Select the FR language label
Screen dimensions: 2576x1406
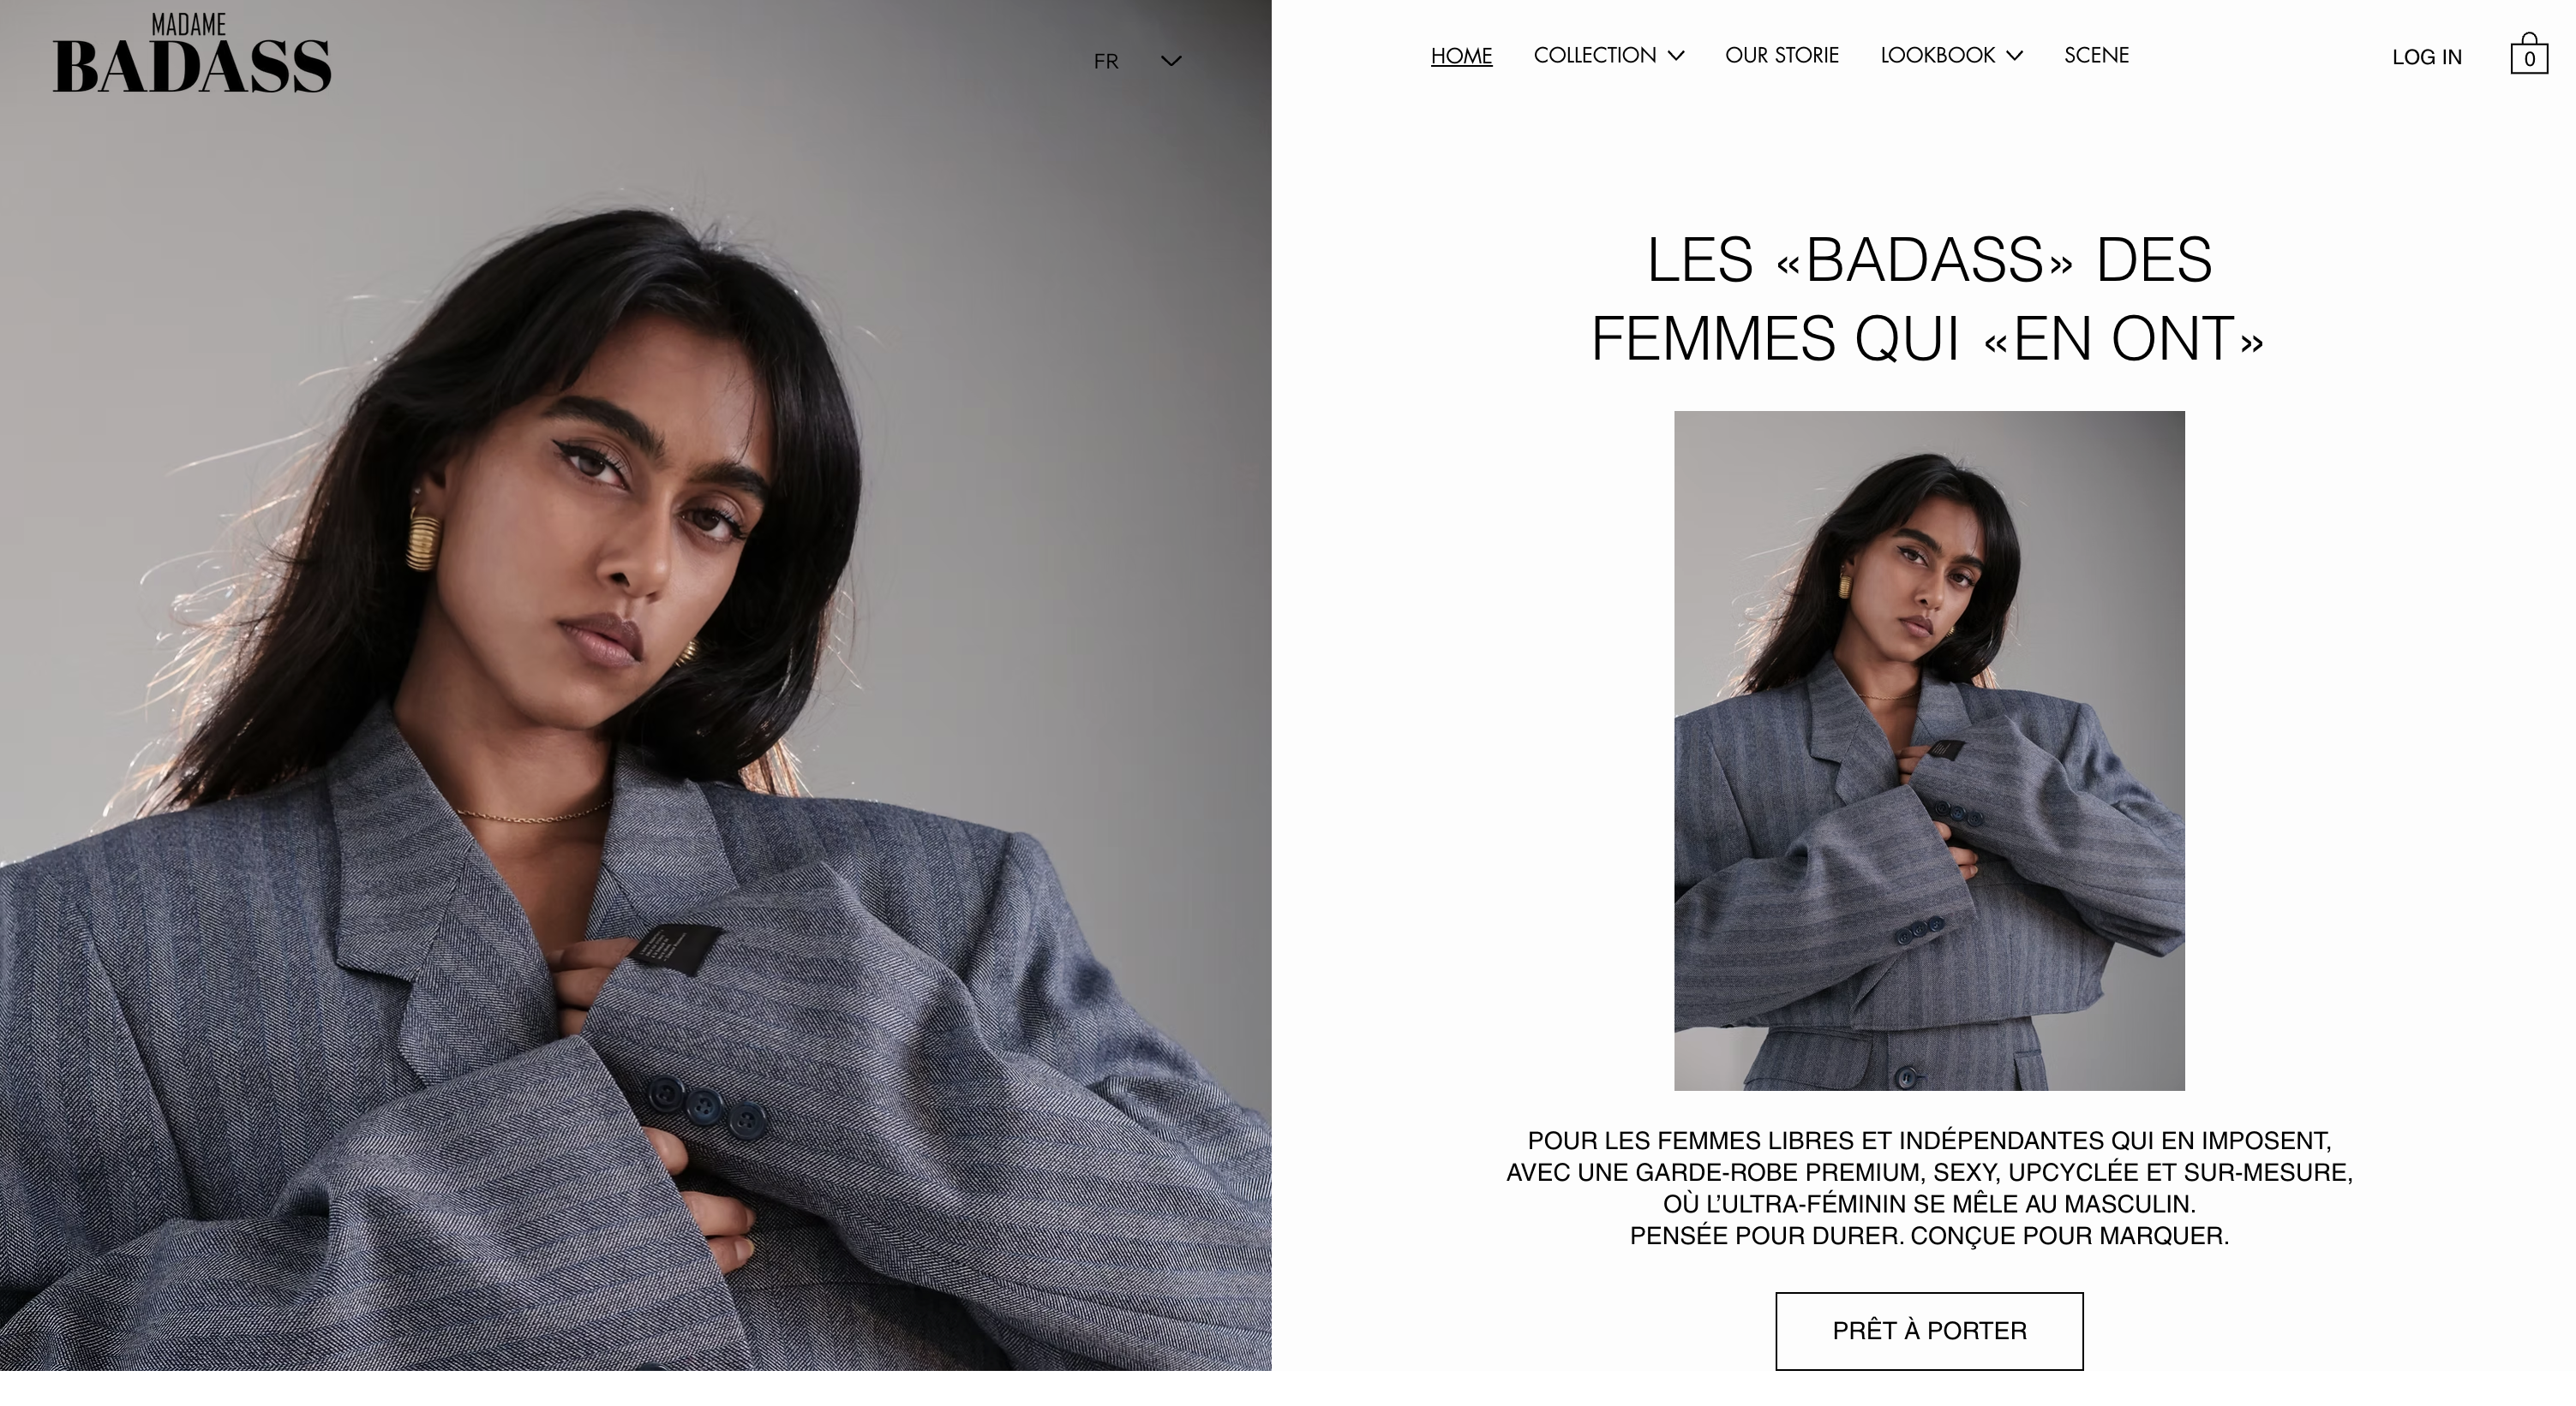coord(1106,62)
